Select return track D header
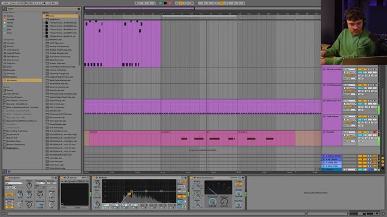Image resolution: width=387 pixels, height=217 pixels. click(332, 166)
